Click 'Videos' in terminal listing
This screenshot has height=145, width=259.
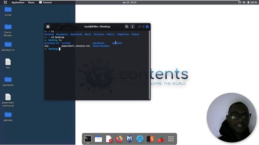tap(135, 34)
